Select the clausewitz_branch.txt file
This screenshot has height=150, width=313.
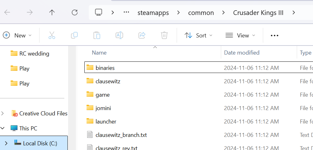[121, 135]
